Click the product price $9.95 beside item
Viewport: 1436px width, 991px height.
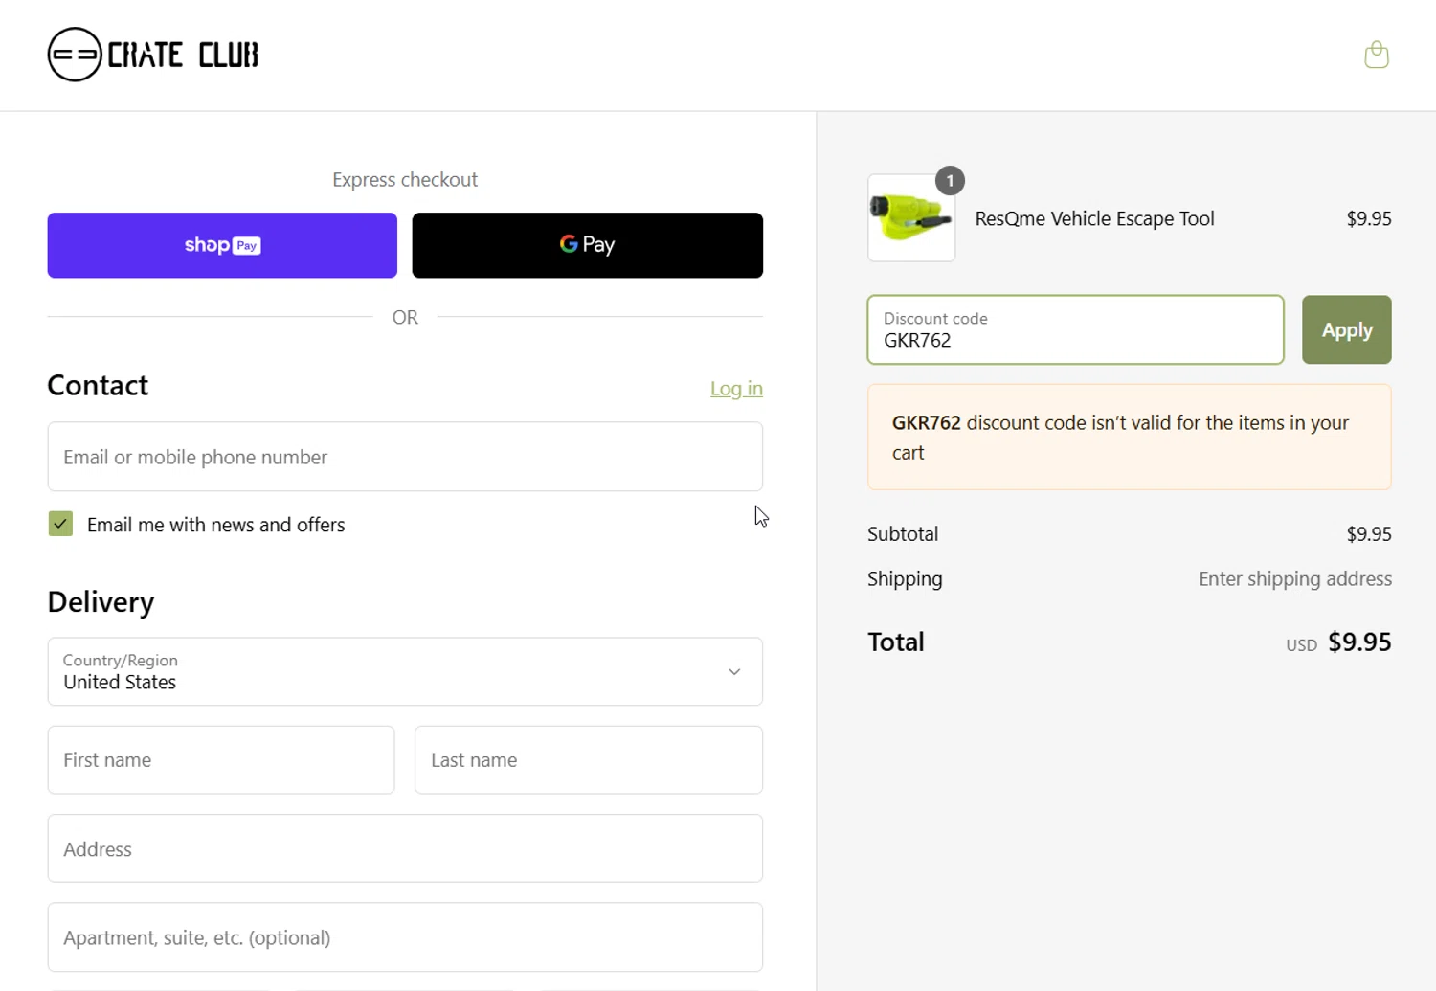[1369, 218]
